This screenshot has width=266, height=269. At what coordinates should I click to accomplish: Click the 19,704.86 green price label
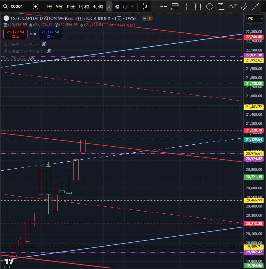[x=254, y=266]
